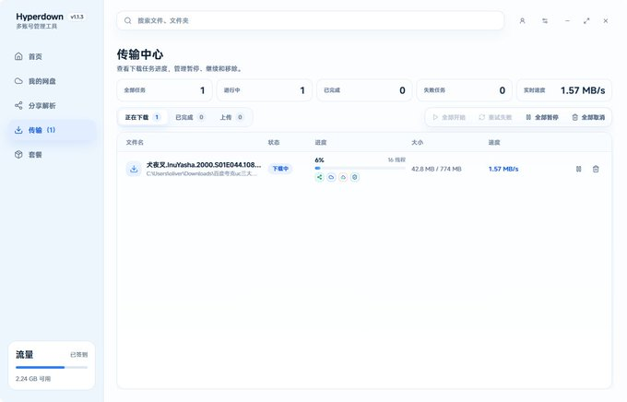This screenshot has height=402, width=627.
Task: Click the red source icon under progress
Action: (x=343, y=177)
